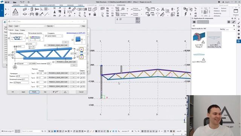
Task: Click the P / Г toggle-selection button
Action: tap(55, 92)
